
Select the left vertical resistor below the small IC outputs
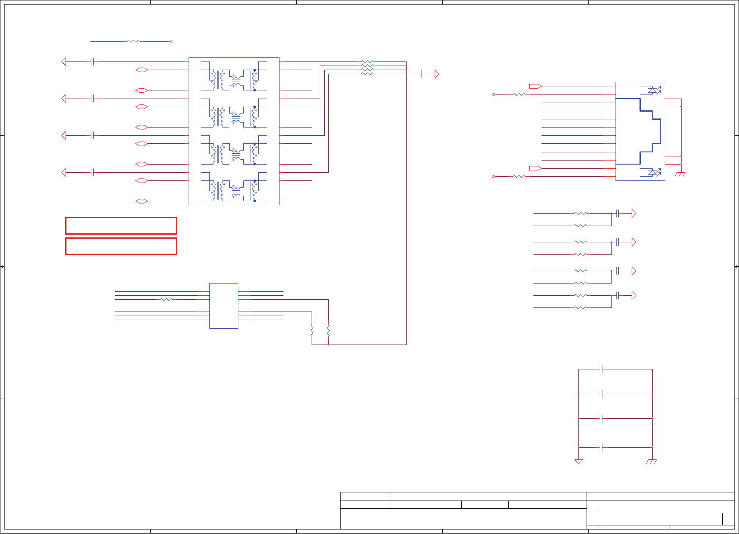click(x=312, y=330)
